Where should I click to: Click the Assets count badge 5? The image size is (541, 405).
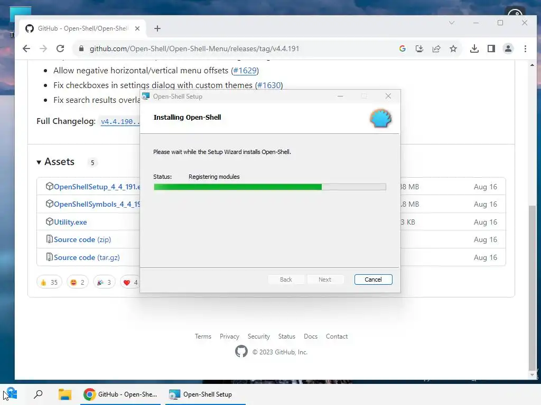92,162
